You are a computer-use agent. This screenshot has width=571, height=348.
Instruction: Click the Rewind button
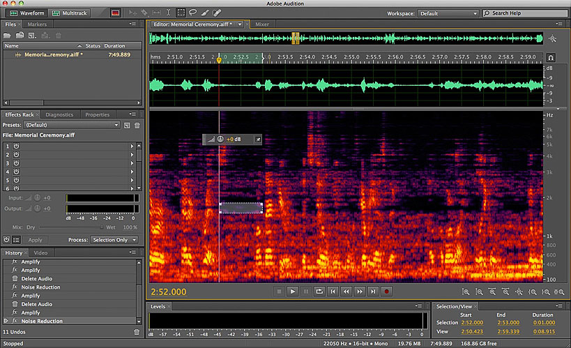pos(347,291)
